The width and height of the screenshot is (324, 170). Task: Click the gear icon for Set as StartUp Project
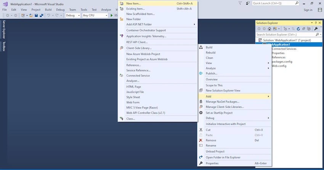pos(201,112)
